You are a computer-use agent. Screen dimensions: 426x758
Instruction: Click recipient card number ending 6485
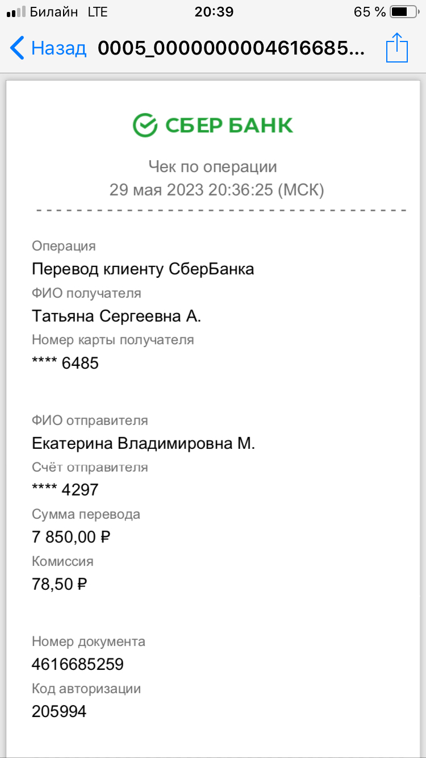65,363
